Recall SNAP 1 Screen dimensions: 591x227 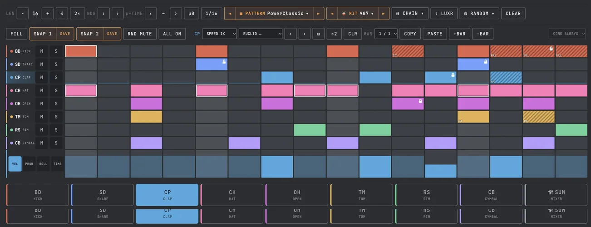[43, 34]
